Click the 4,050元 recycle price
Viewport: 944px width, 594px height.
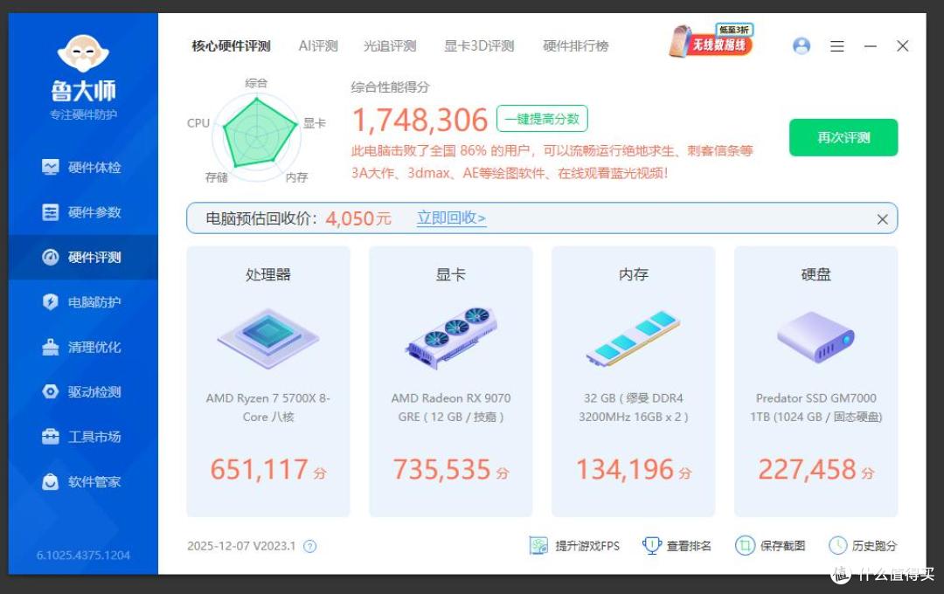[x=358, y=218]
